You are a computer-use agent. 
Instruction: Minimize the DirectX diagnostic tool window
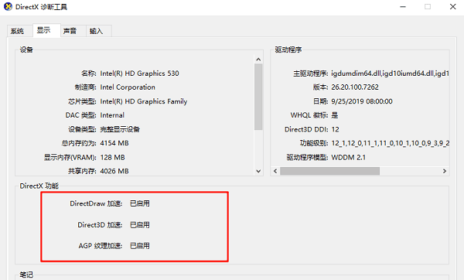pos(403,6)
